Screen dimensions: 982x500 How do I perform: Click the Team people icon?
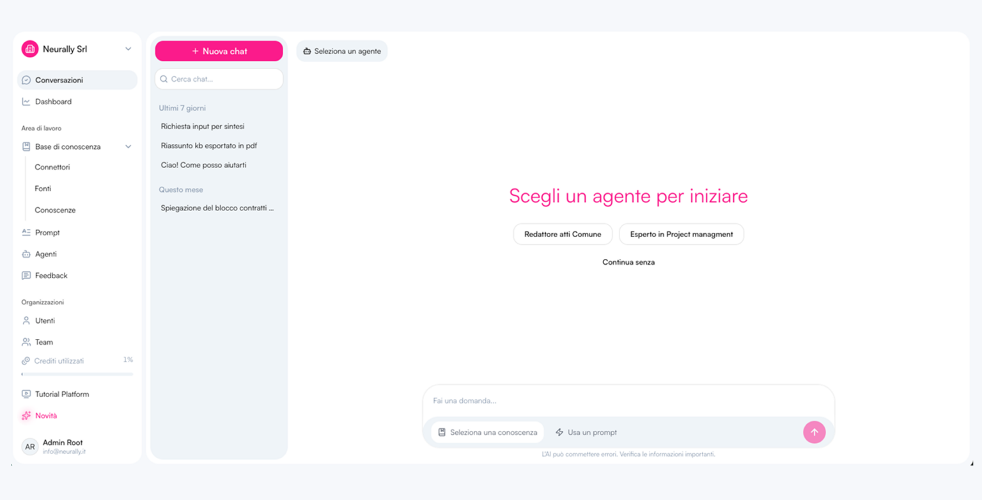coord(26,342)
